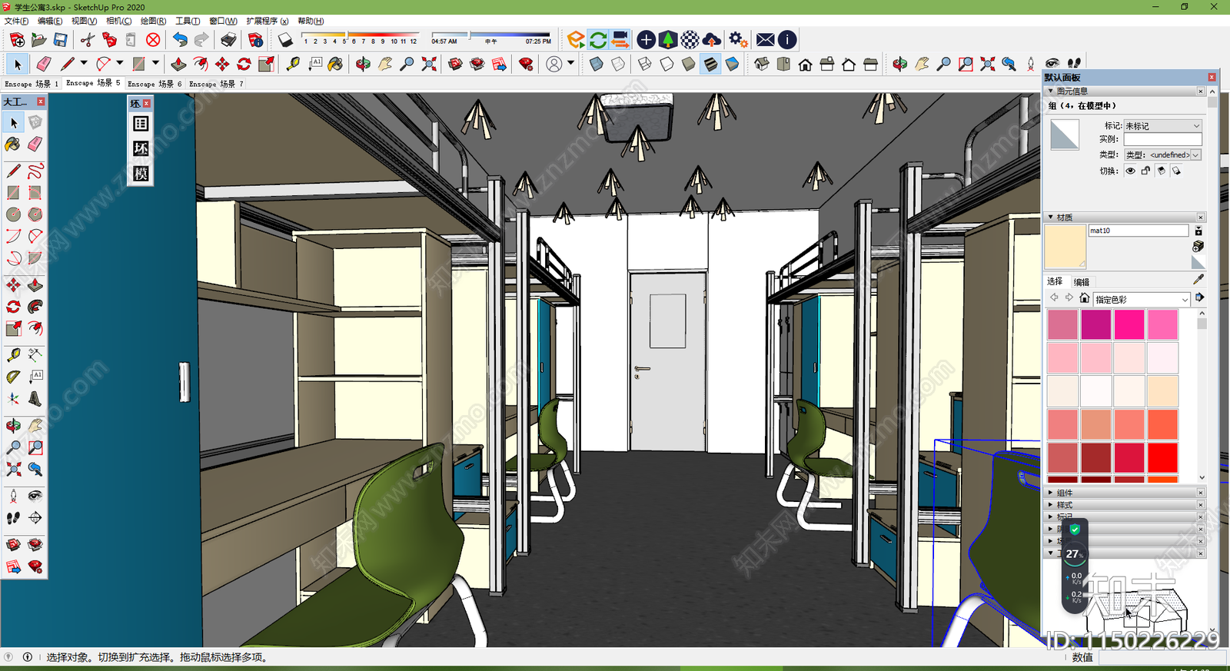Toggle X-Ray face style cube

pyautogui.click(x=596, y=64)
